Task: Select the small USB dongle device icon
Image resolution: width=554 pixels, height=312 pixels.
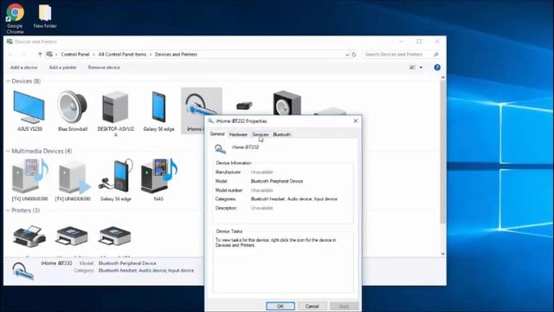Action: [244, 106]
